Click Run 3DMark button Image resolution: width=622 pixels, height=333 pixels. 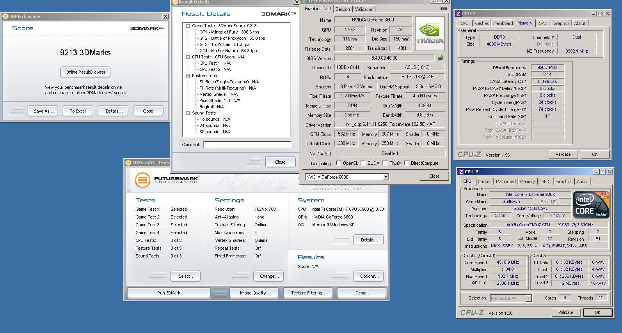169,293
